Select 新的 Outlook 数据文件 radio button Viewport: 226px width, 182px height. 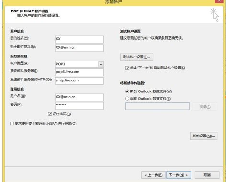(x=127, y=91)
